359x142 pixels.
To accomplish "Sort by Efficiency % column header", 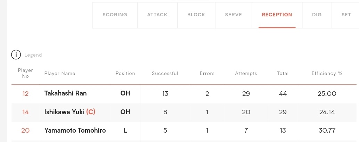I will [x=327, y=73].
